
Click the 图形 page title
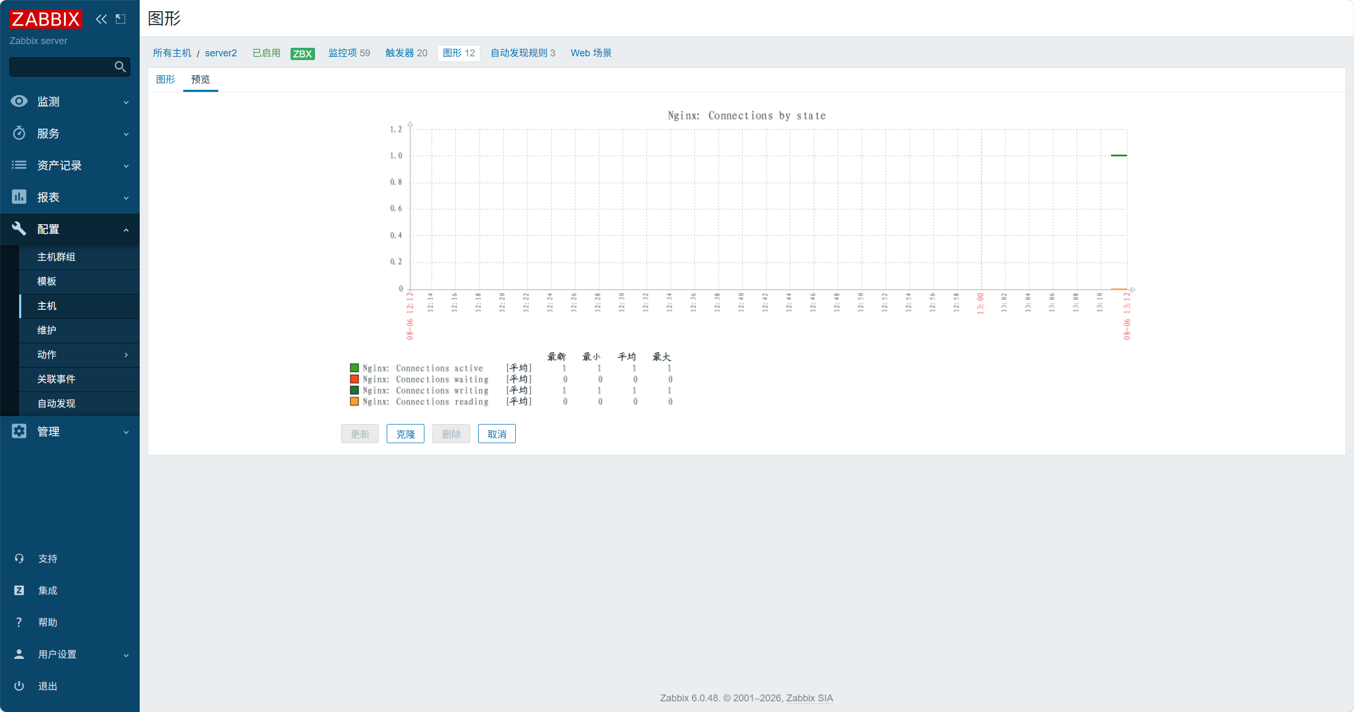(x=165, y=19)
